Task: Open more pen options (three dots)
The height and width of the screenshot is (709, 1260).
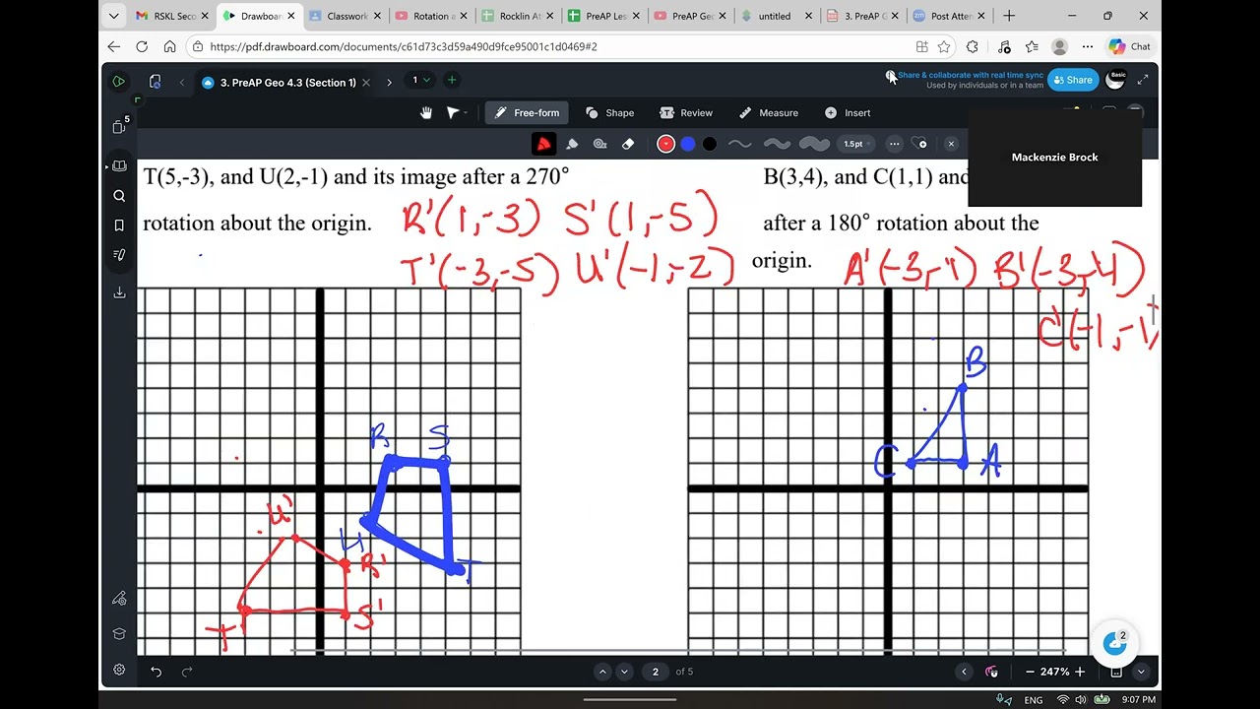Action: click(894, 144)
